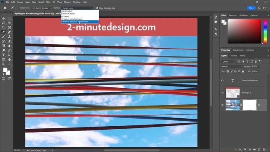This screenshot has width=270, height=152.
Task: Click the foreground color swatch in toolbox
Action: [5, 70]
